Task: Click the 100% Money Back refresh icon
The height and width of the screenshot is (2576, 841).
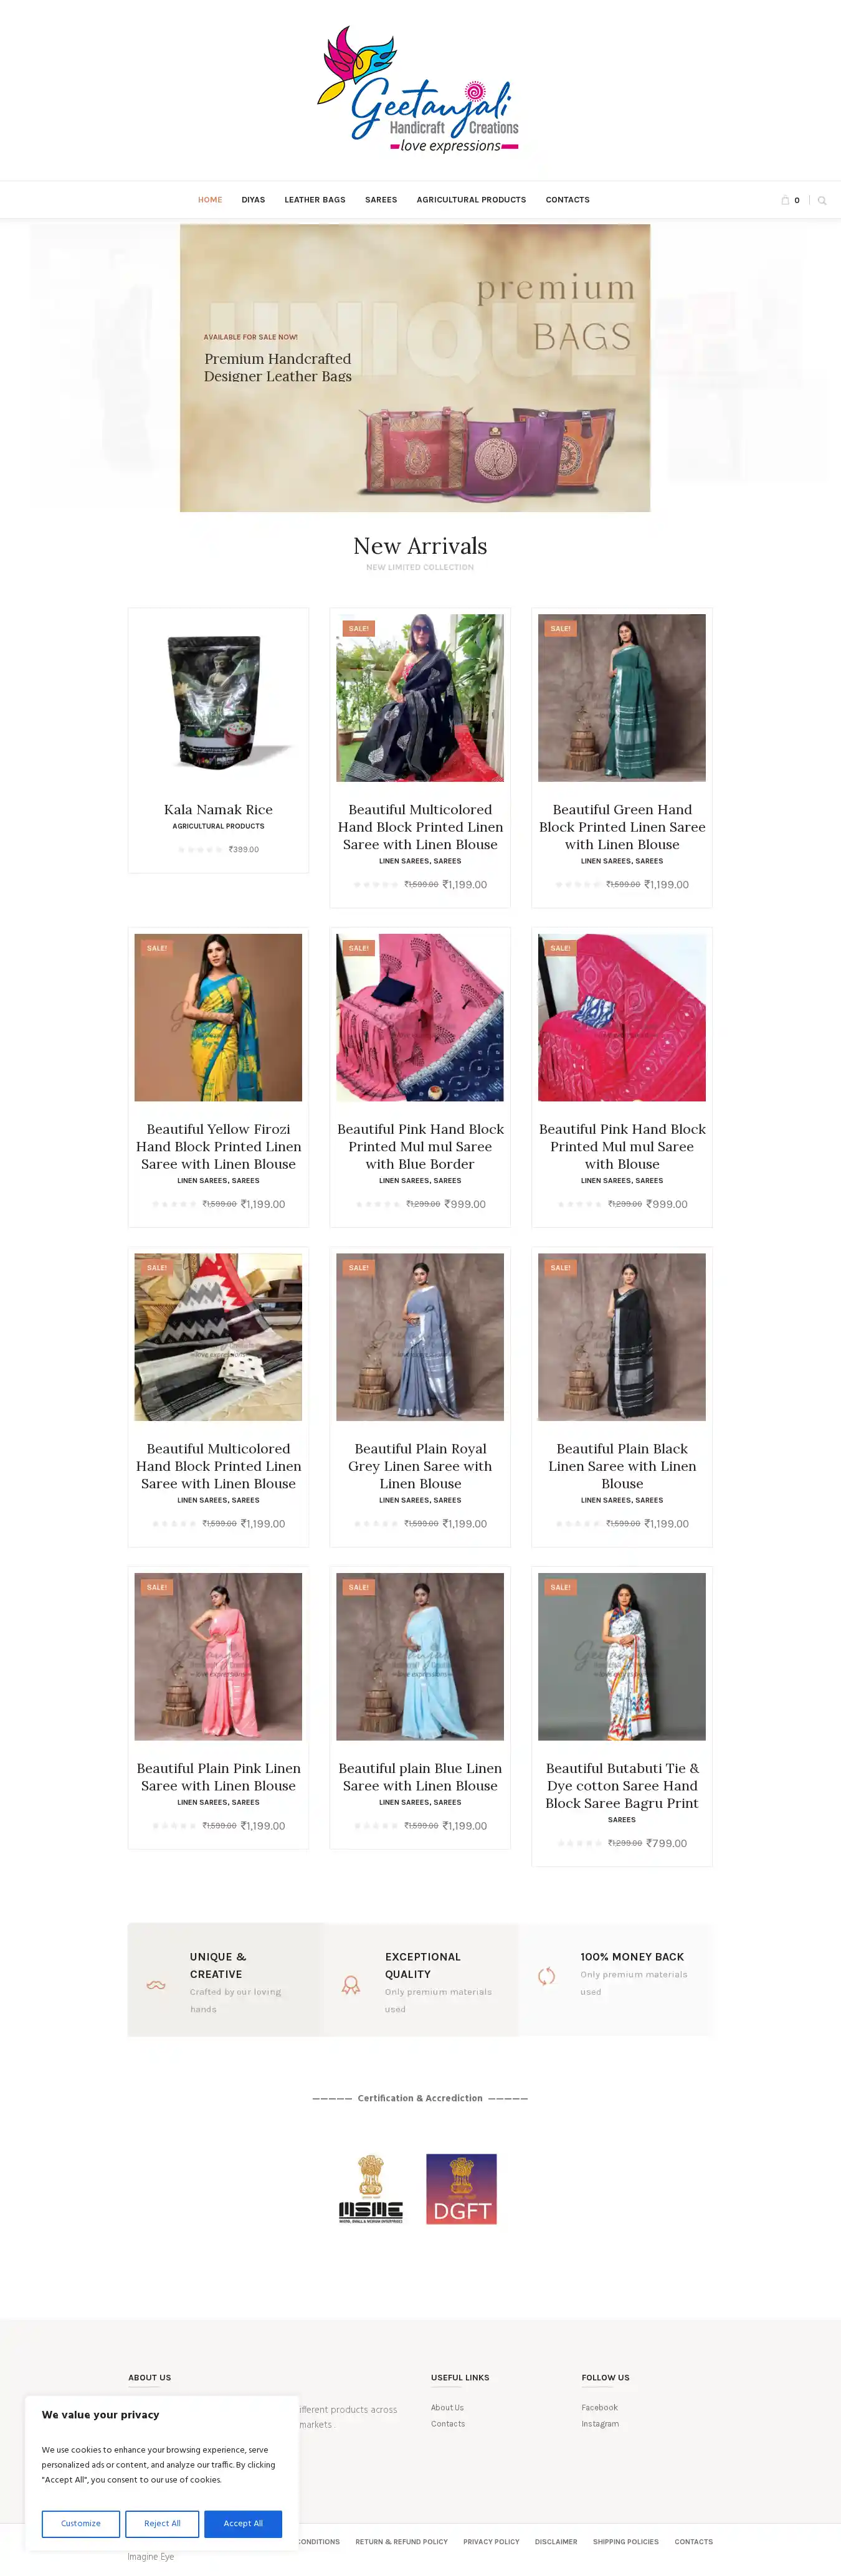Action: tap(546, 1976)
